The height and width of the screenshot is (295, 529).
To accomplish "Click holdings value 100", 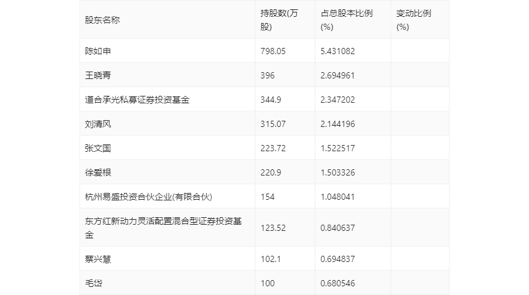I will [267, 283].
